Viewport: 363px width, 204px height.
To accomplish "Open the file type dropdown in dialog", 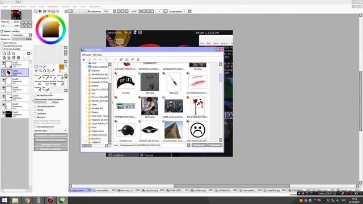I will coord(188,145).
